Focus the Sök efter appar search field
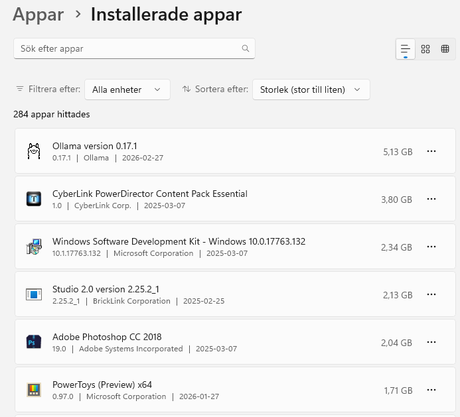 tap(134, 48)
